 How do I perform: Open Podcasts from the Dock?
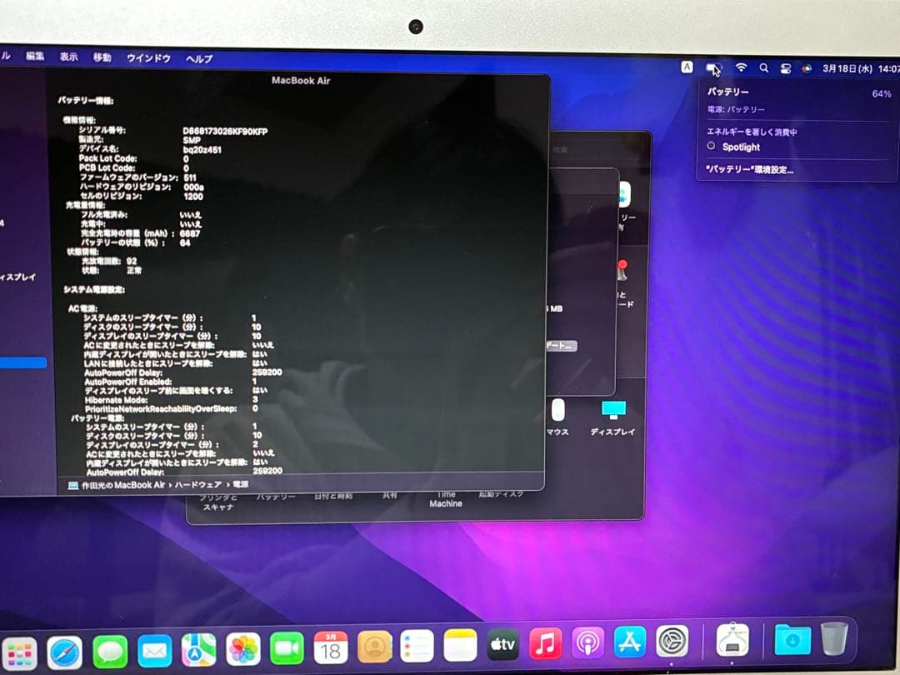click(x=587, y=642)
